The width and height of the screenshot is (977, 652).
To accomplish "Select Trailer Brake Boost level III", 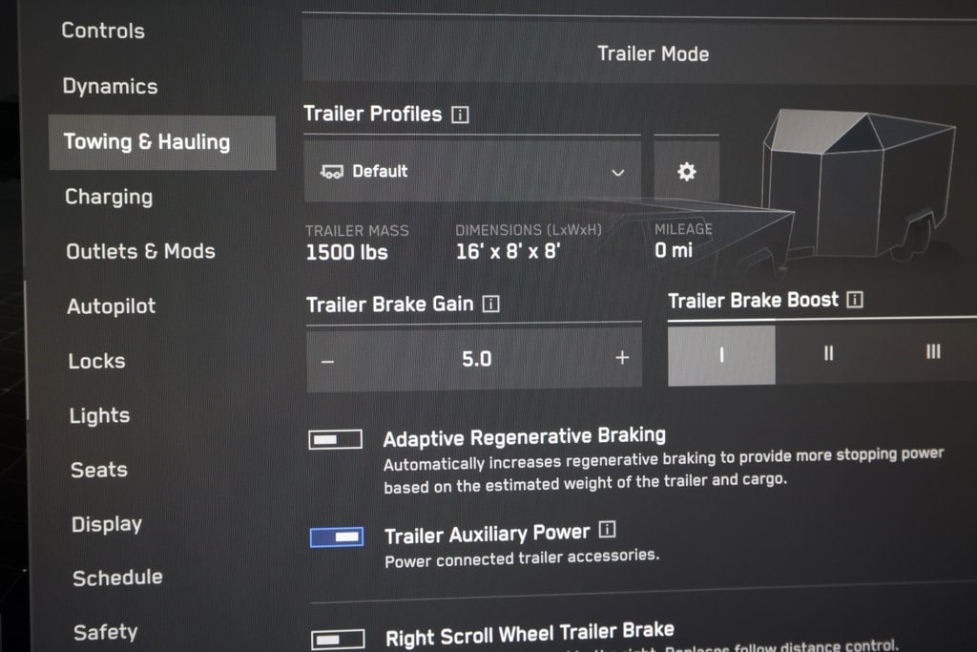I will (x=932, y=351).
